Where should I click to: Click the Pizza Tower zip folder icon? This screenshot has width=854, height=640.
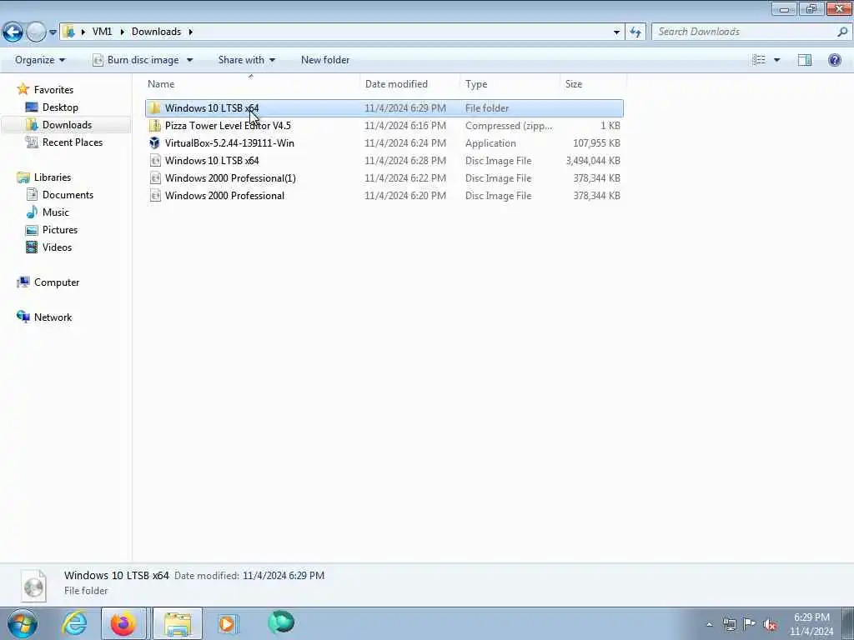point(154,126)
